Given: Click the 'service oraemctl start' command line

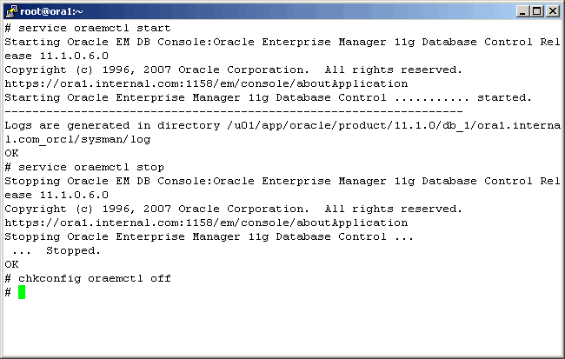Looking at the screenshot, I should tap(93, 28).
